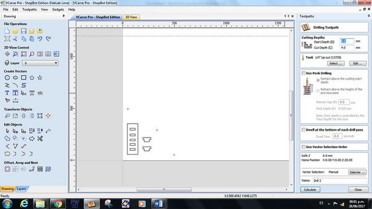
Task: Switch to the Drawing tab at bottom
Action: tap(8, 189)
